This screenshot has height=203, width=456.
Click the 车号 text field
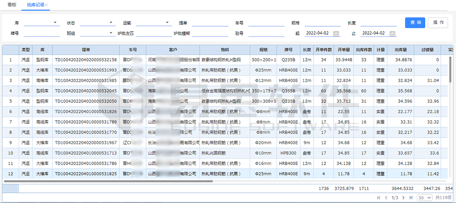coord(266,23)
